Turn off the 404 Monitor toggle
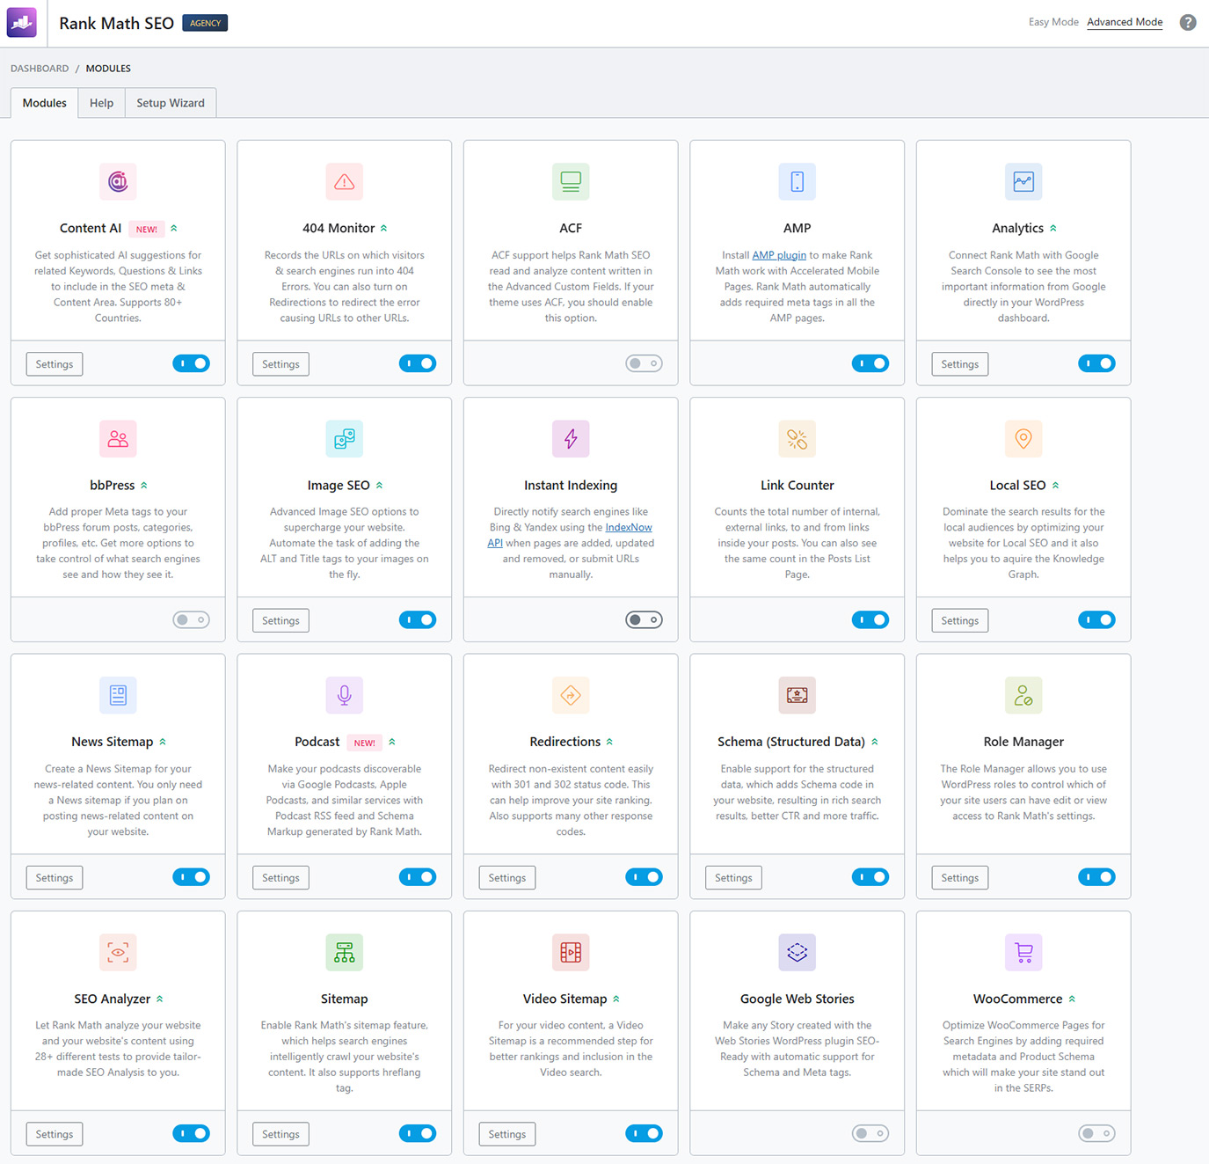 (418, 363)
